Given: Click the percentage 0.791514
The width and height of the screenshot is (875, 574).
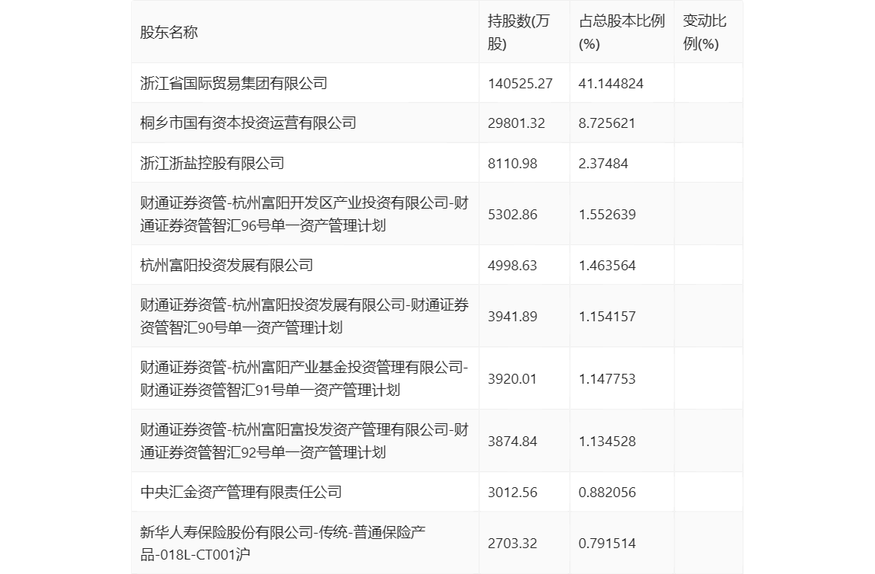Looking at the screenshot, I should click(607, 544).
